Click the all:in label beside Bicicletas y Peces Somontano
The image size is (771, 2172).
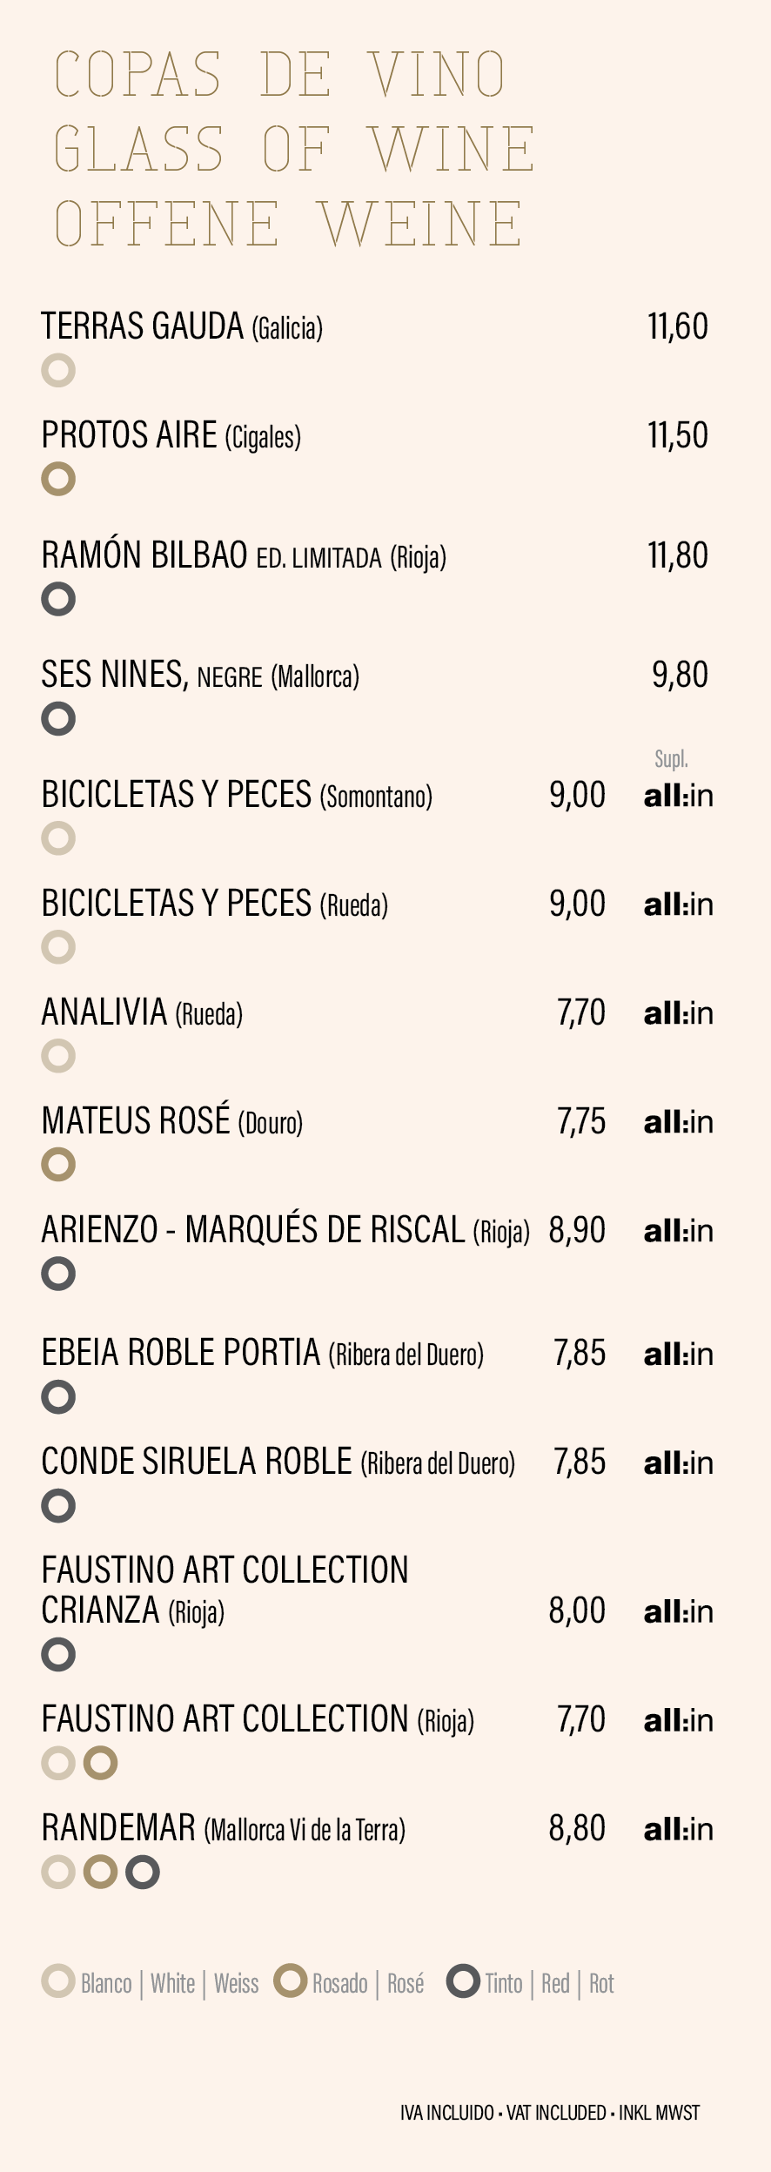coord(679,796)
